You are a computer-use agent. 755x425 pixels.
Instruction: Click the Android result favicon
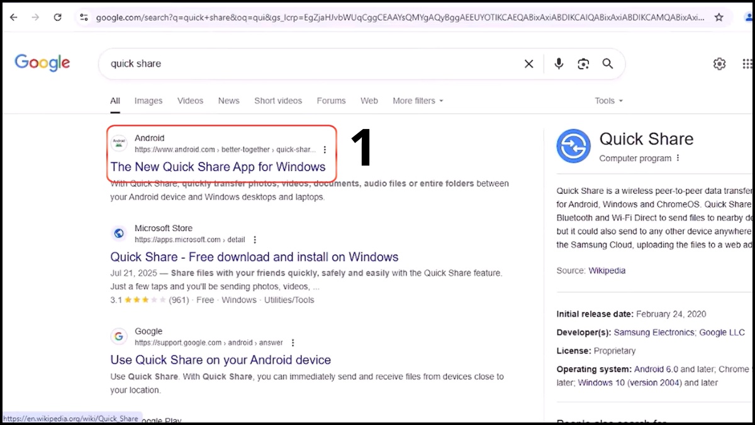tap(119, 144)
